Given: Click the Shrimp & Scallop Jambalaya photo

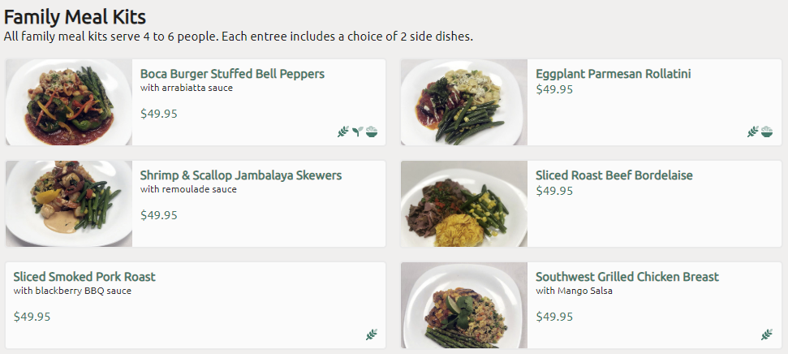Looking at the screenshot, I should click(69, 204).
